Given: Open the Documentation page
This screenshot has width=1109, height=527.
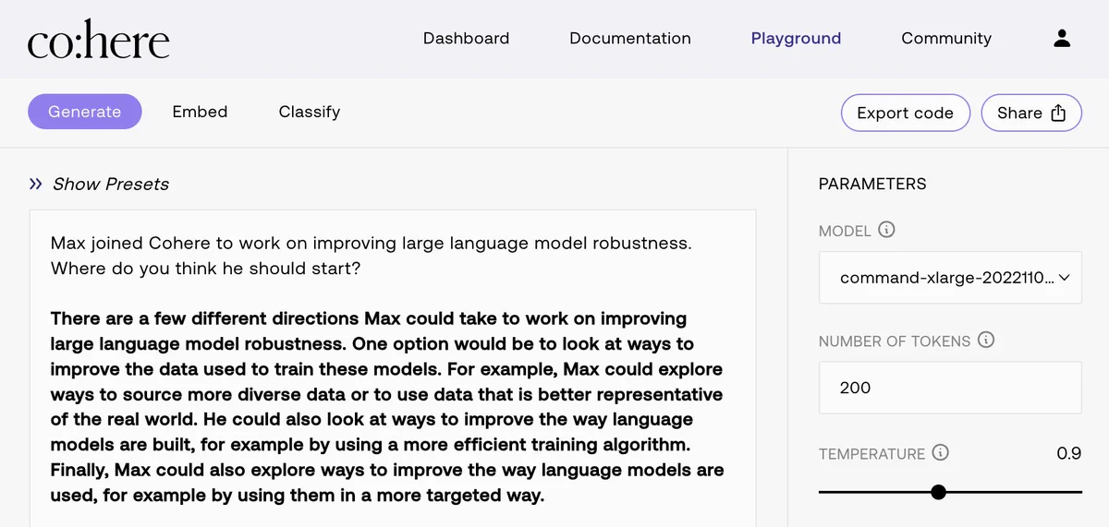Looking at the screenshot, I should (x=630, y=38).
